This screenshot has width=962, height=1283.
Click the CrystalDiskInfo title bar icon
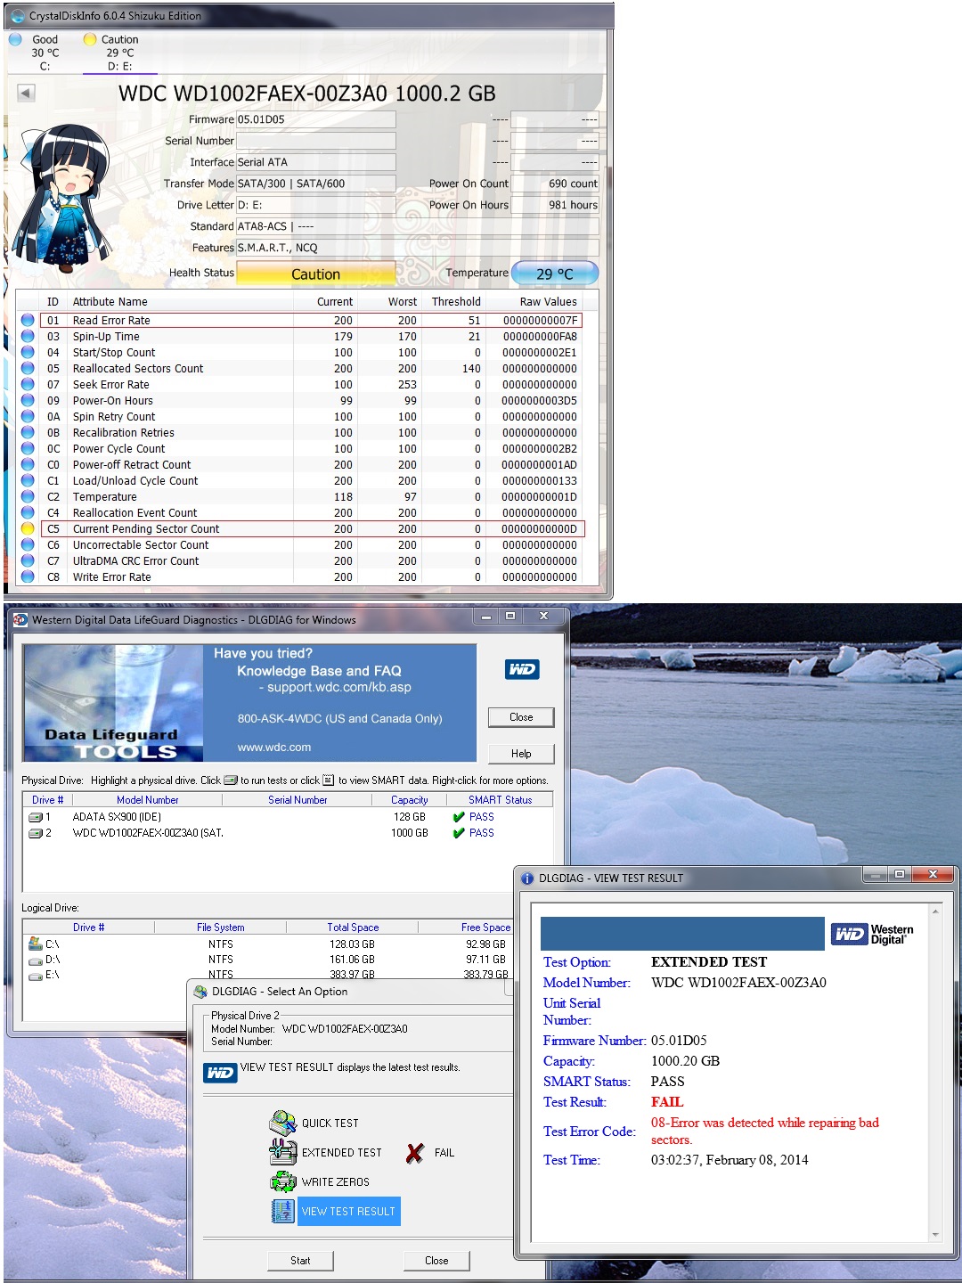tap(18, 16)
